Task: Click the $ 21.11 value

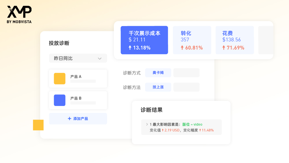Action: tap(137, 40)
